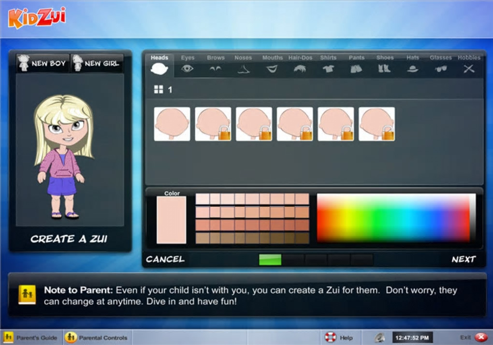Open Parental Controls
The height and width of the screenshot is (345, 493).
(97, 337)
